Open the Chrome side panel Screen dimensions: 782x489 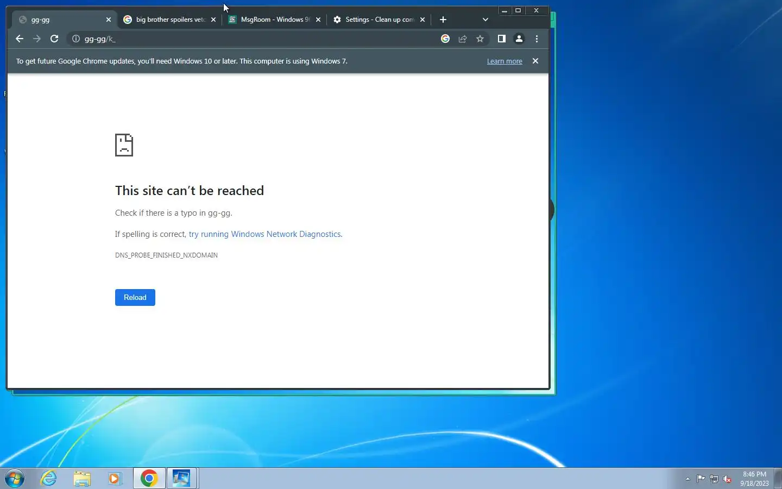pyautogui.click(x=502, y=39)
